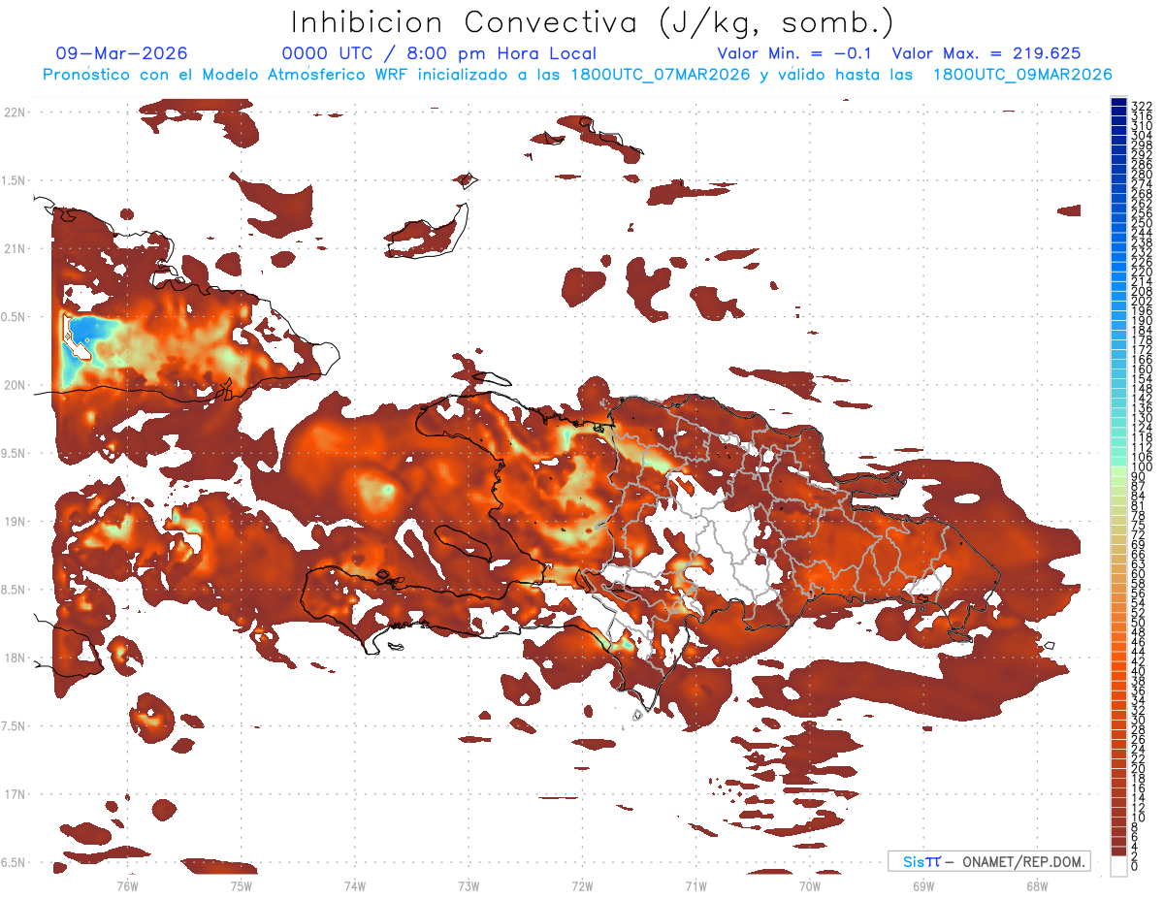Viewport: 1164px width, 899px height.
Task: Click the latitude label '21N'
Action: click(14, 248)
